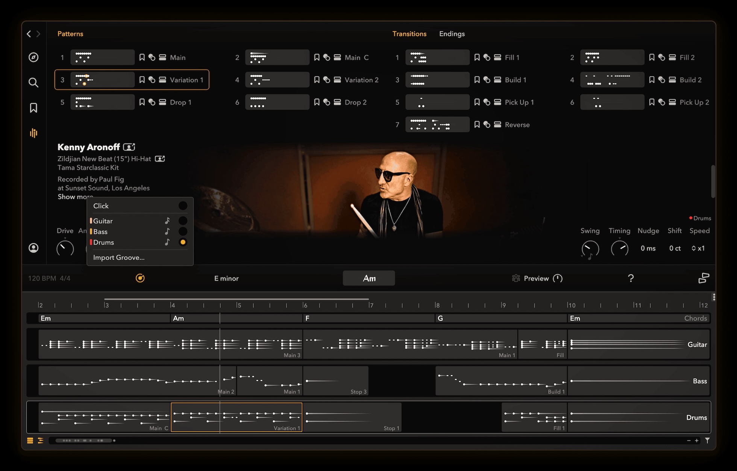Viewport: 737px width, 471px height.
Task: Select Drums groove source radio
Action: click(x=183, y=242)
